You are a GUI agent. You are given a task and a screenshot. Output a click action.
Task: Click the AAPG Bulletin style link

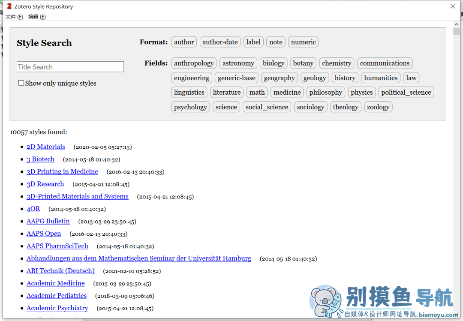click(x=48, y=221)
